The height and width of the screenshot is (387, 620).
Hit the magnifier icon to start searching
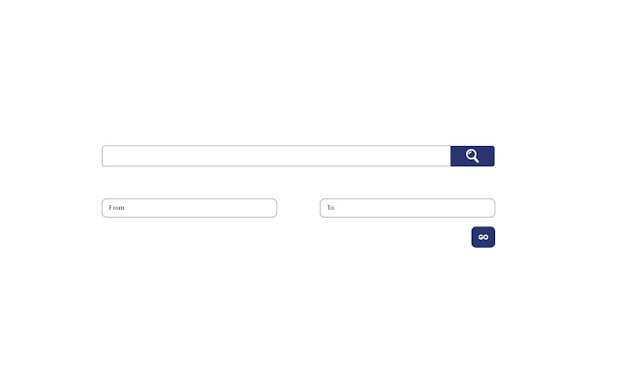point(472,156)
